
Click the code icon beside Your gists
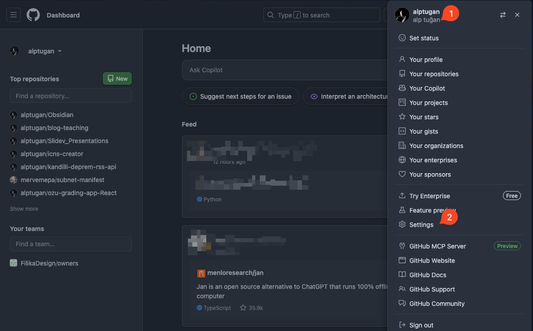pyautogui.click(x=402, y=131)
